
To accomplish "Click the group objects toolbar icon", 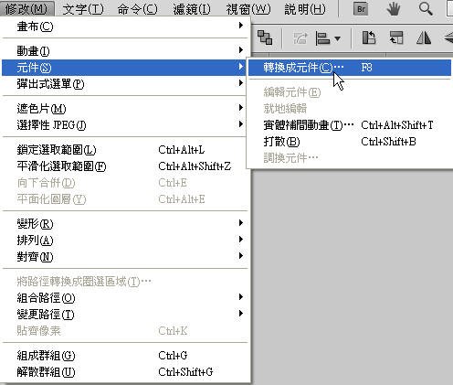I will click(x=265, y=38).
